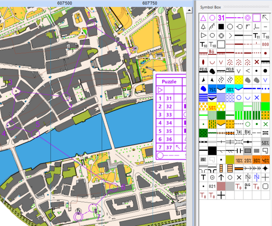Select the purple double-circle finish symbol
This screenshot has height=226, width=272.
248,18
